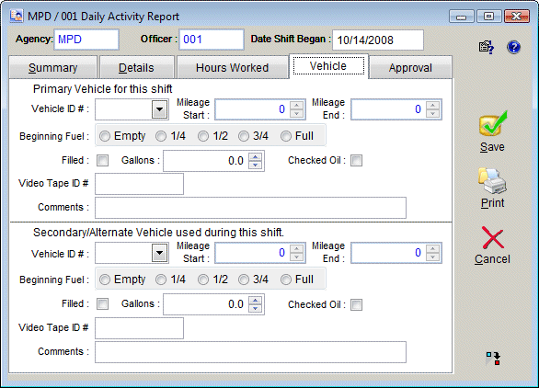Click the tab order icon at bottom right
539x388 pixels.
[x=493, y=359]
